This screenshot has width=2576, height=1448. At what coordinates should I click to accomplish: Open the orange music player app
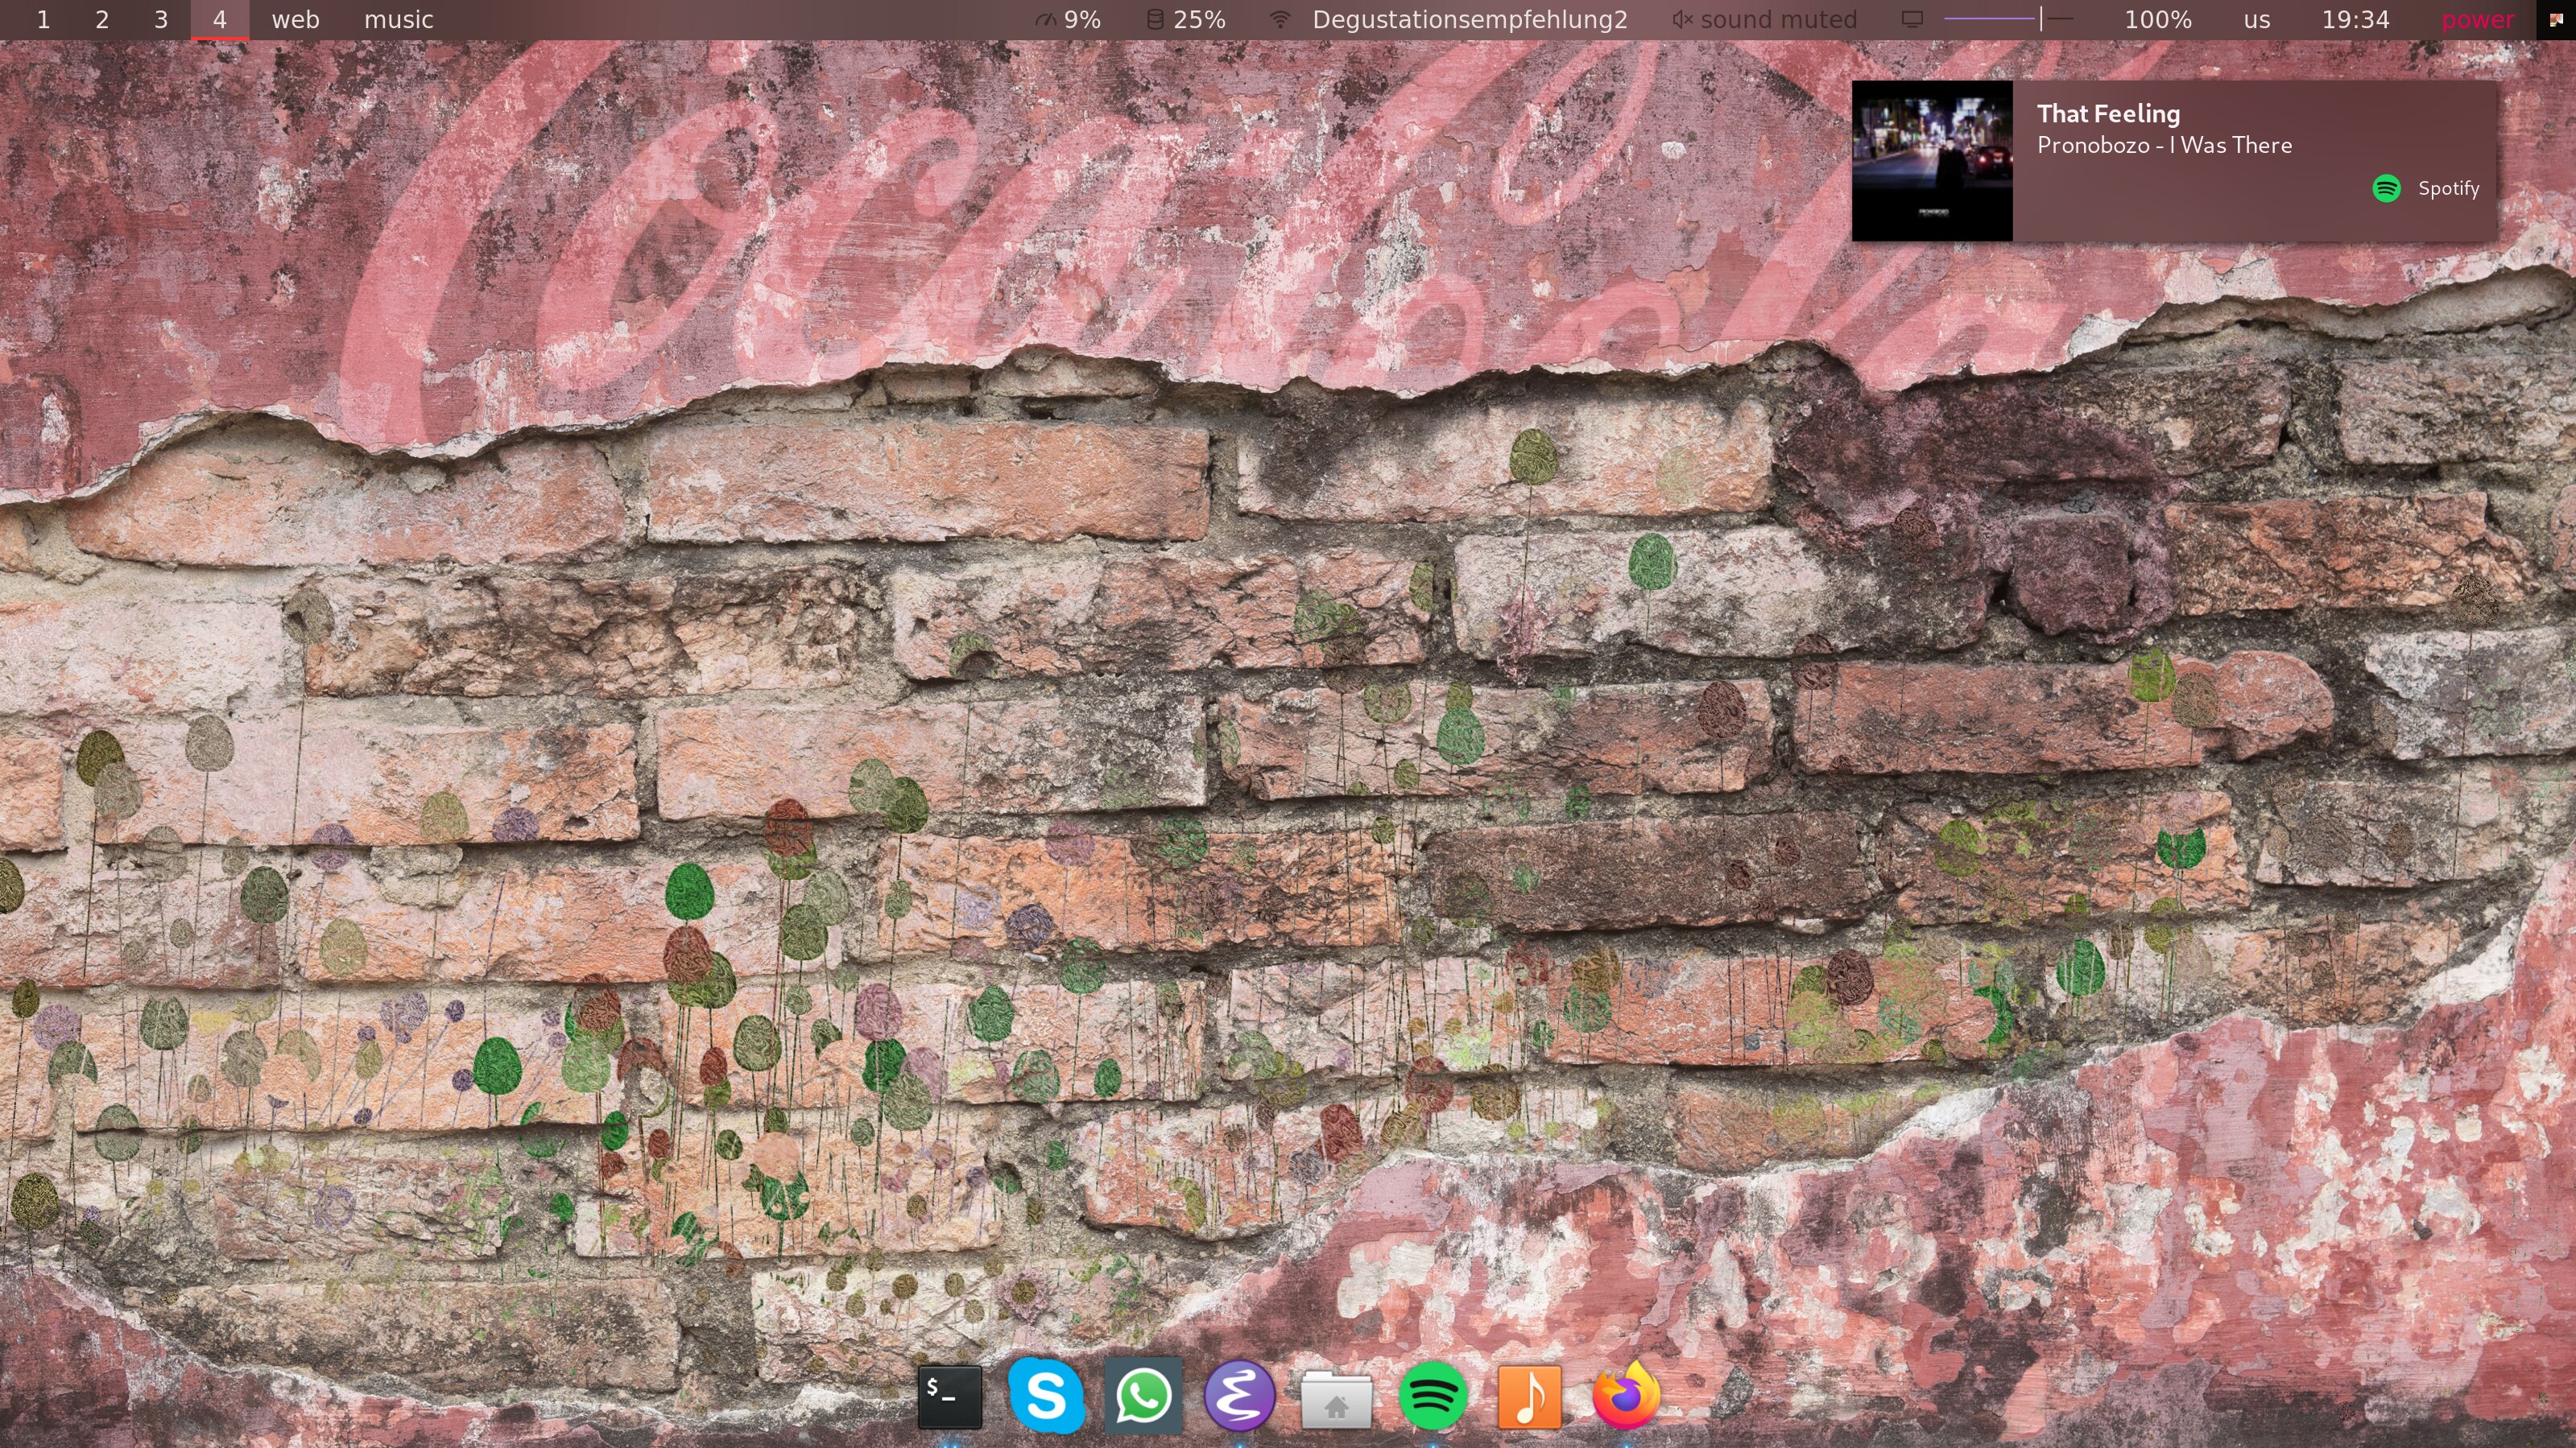click(x=1529, y=1395)
